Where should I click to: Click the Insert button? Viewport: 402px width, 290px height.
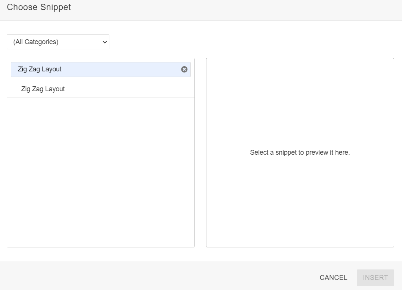[375, 278]
